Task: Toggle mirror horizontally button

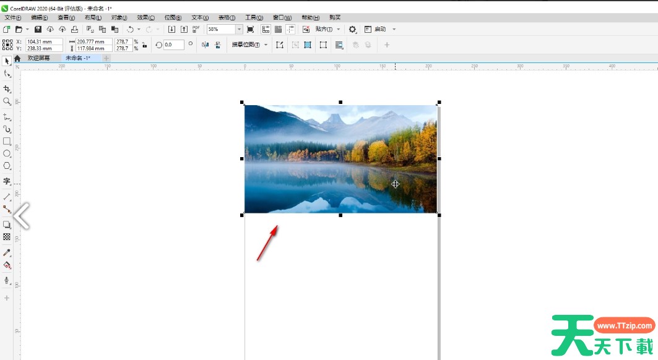Action: point(206,45)
